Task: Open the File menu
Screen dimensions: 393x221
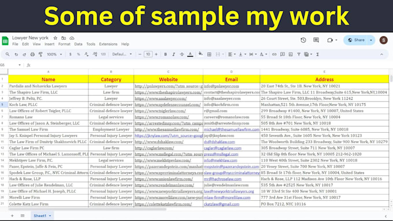Action: (x=15, y=44)
